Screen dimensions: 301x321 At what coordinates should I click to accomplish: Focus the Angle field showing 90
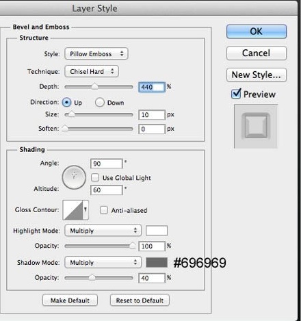tap(107, 164)
